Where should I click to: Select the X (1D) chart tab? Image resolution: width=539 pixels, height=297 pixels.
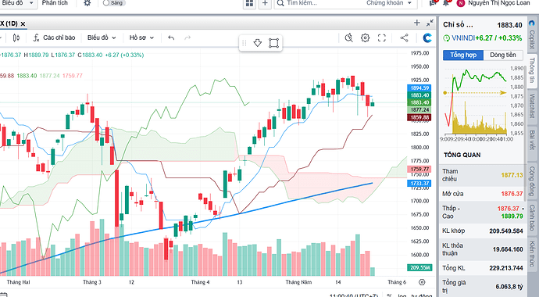coord(9,23)
